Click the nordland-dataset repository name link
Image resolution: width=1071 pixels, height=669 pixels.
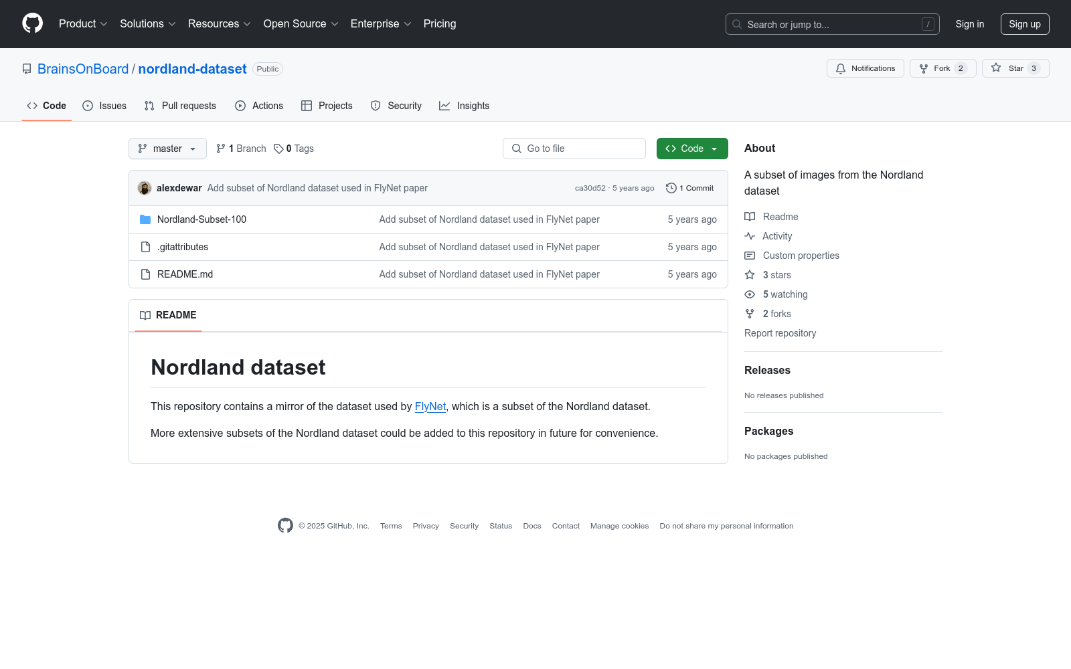pyautogui.click(x=192, y=69)
